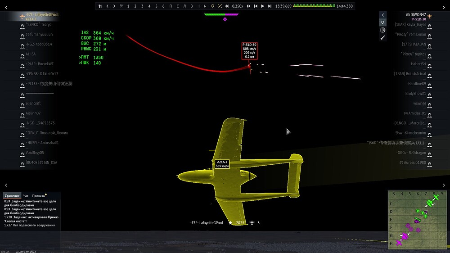
Task: Click player icon next to BrolyShow#1
Action: (430, 95)
